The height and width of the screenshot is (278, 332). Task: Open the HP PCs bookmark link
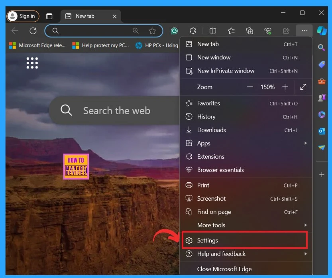coord(157,45)
